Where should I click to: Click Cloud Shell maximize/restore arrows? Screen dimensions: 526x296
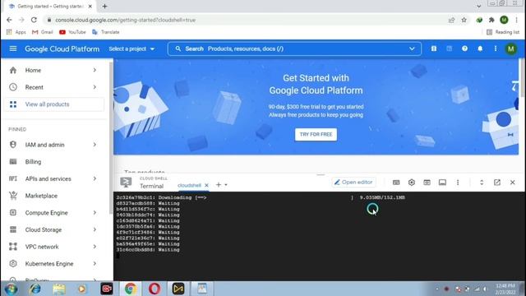coord(482,183)
